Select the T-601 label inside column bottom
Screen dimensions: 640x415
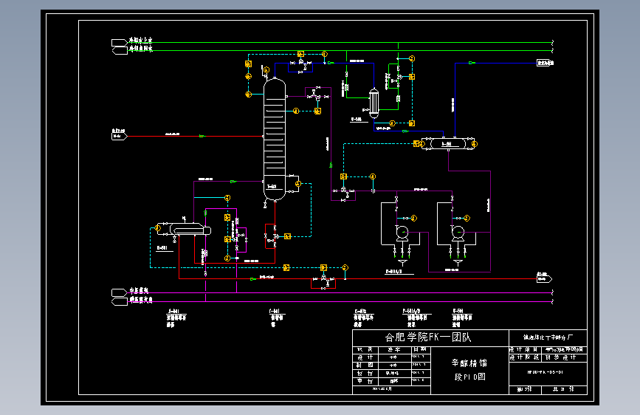coord(272,187)
